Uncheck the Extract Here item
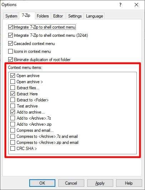The width and height of the screenshot is (145, 190). point(12,94)
